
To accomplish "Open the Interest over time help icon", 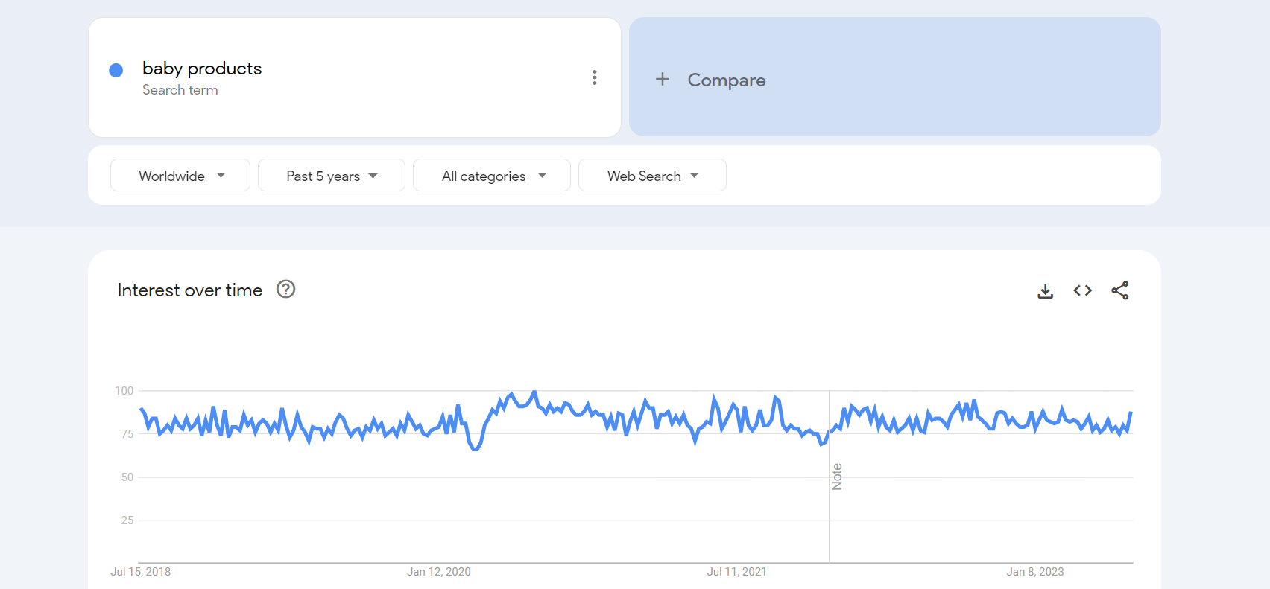I will point(285,289).
